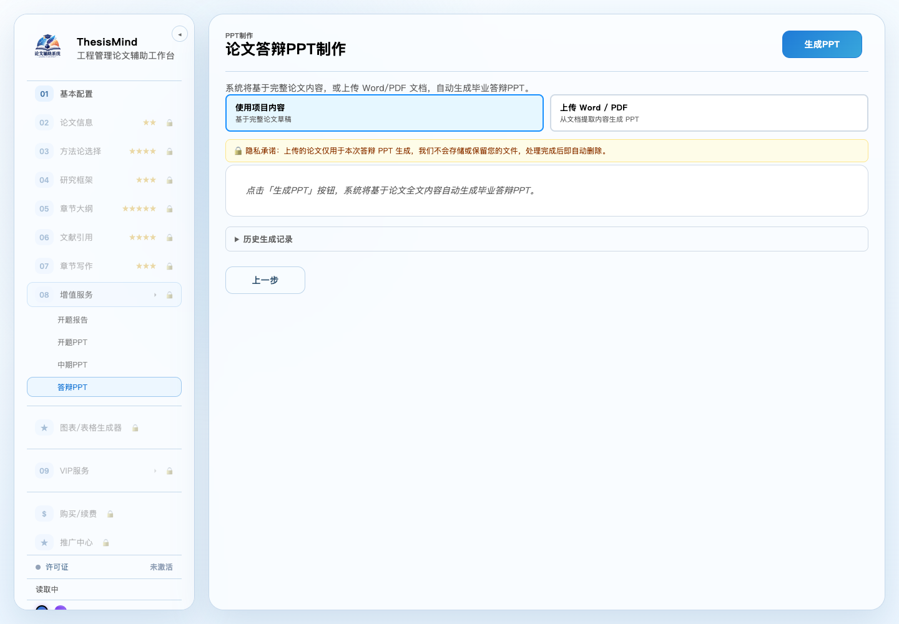Click the lock icon on 增值服务 row
Viewport: 899px width, 624px height.
pyautogui.click(x=170, y=295)
